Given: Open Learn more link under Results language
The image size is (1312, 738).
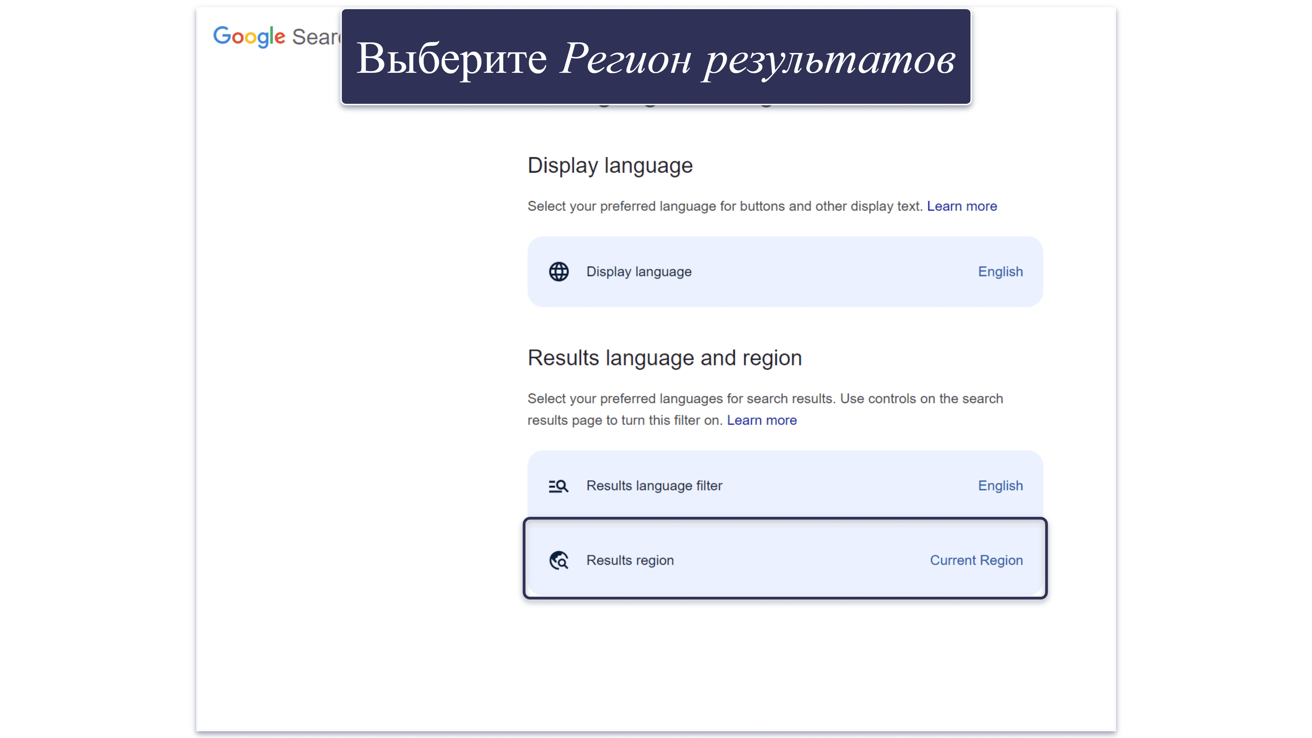Looking at the screenshot, I should point(761,420).
